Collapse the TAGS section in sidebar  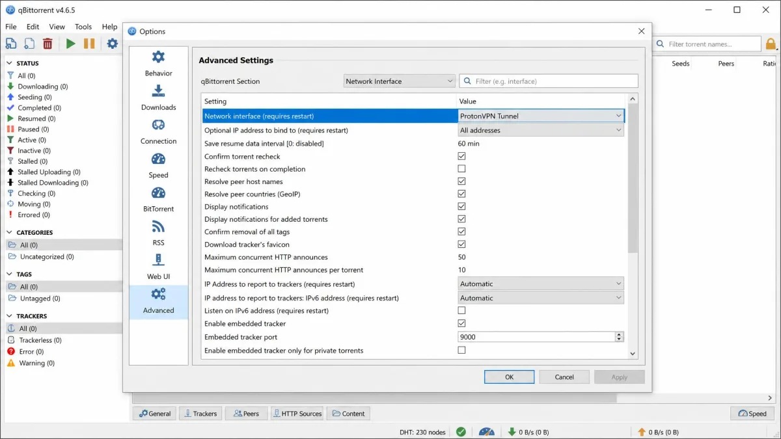(x=10, y=274)
